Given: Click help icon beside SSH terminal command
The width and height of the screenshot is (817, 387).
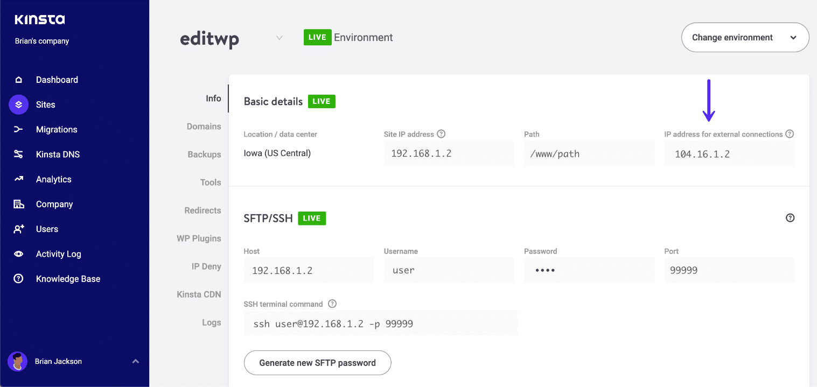Looking at the screenshot, I should pyautogui.click(x=332, y=304).
